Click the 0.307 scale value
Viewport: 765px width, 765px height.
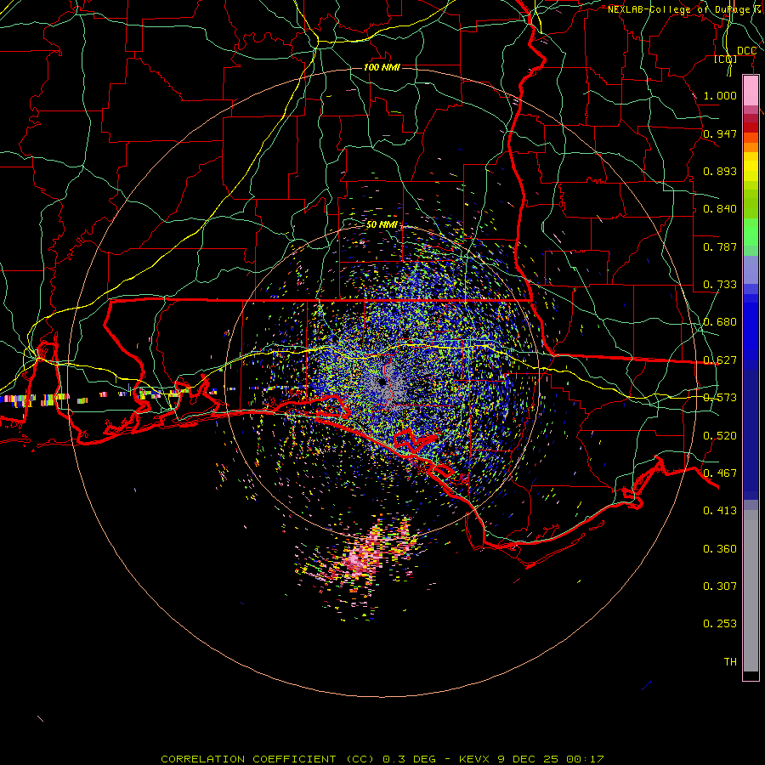720,586
